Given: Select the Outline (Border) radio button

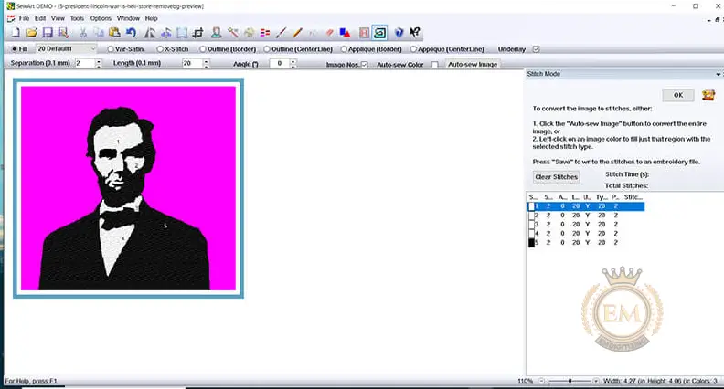Looking at the screenshot, I should pos(203,49).
